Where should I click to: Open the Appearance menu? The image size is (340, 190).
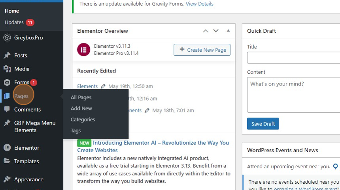(x=28, y=179)
